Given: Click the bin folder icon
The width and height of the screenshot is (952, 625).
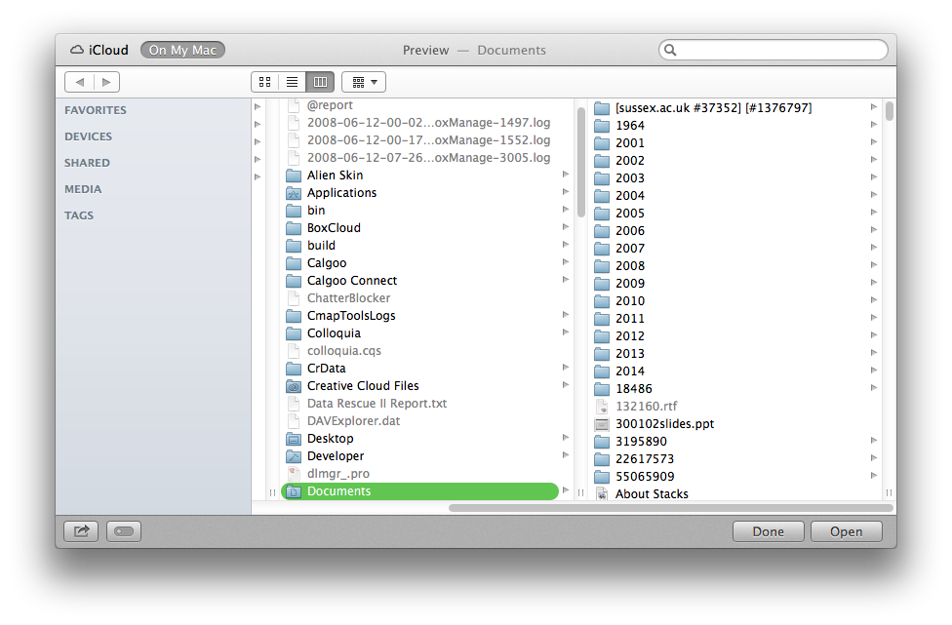Looking at the screenshot, I should 294,211.
